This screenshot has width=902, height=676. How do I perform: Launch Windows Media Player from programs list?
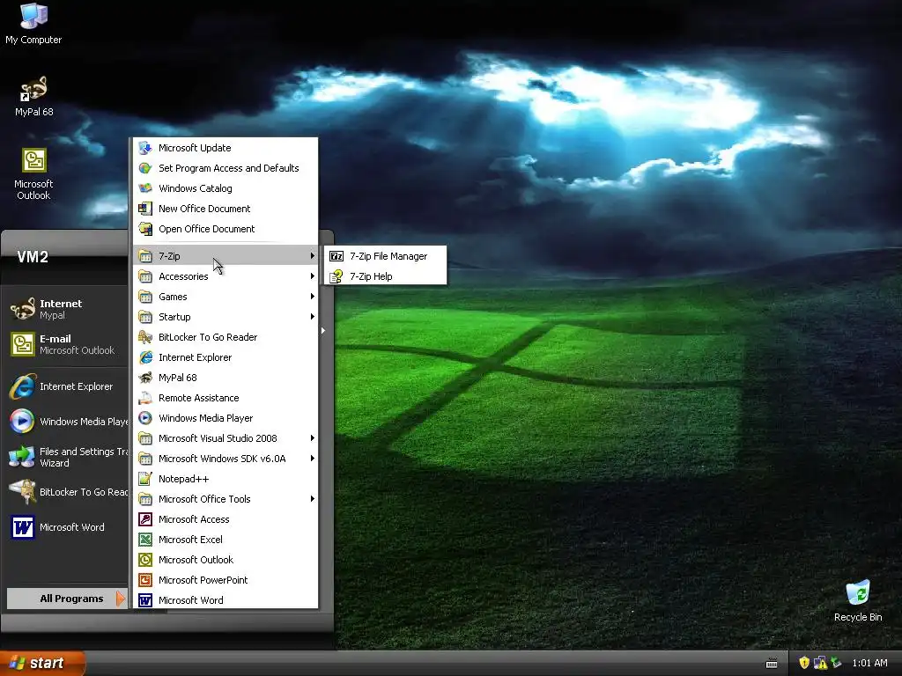pos(225,418)
